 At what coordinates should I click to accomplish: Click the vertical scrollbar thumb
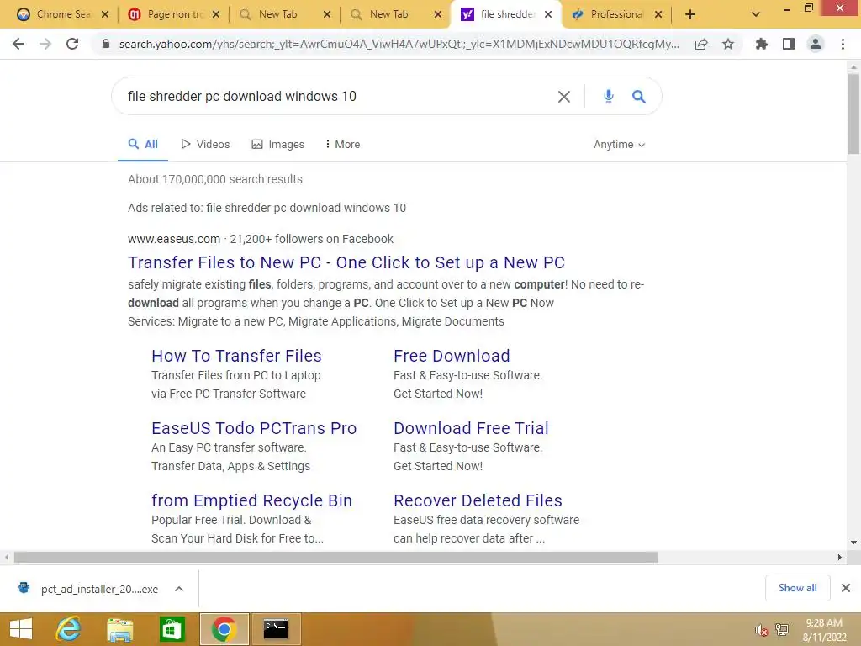click(x=853, y=114)
